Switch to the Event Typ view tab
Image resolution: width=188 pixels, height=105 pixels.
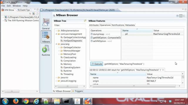tap(23, 10)
